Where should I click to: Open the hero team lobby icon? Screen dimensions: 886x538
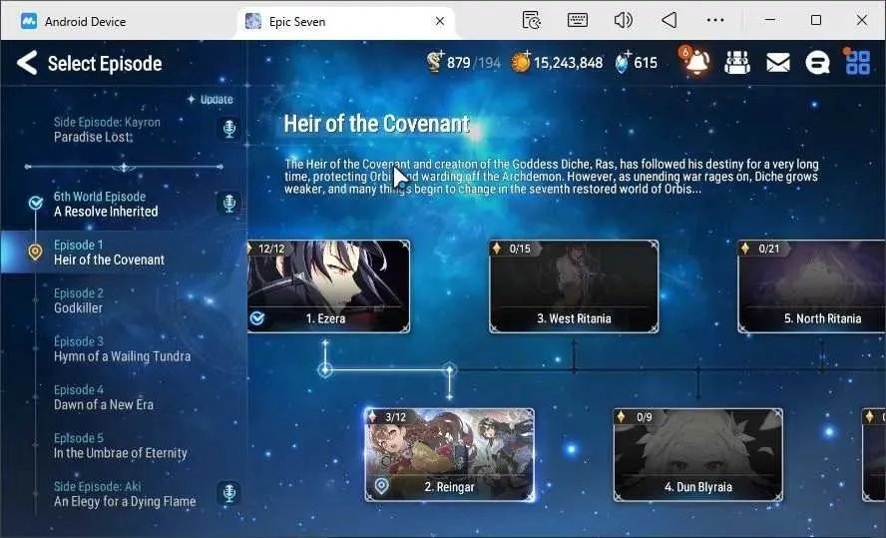[x=737, y=62]
